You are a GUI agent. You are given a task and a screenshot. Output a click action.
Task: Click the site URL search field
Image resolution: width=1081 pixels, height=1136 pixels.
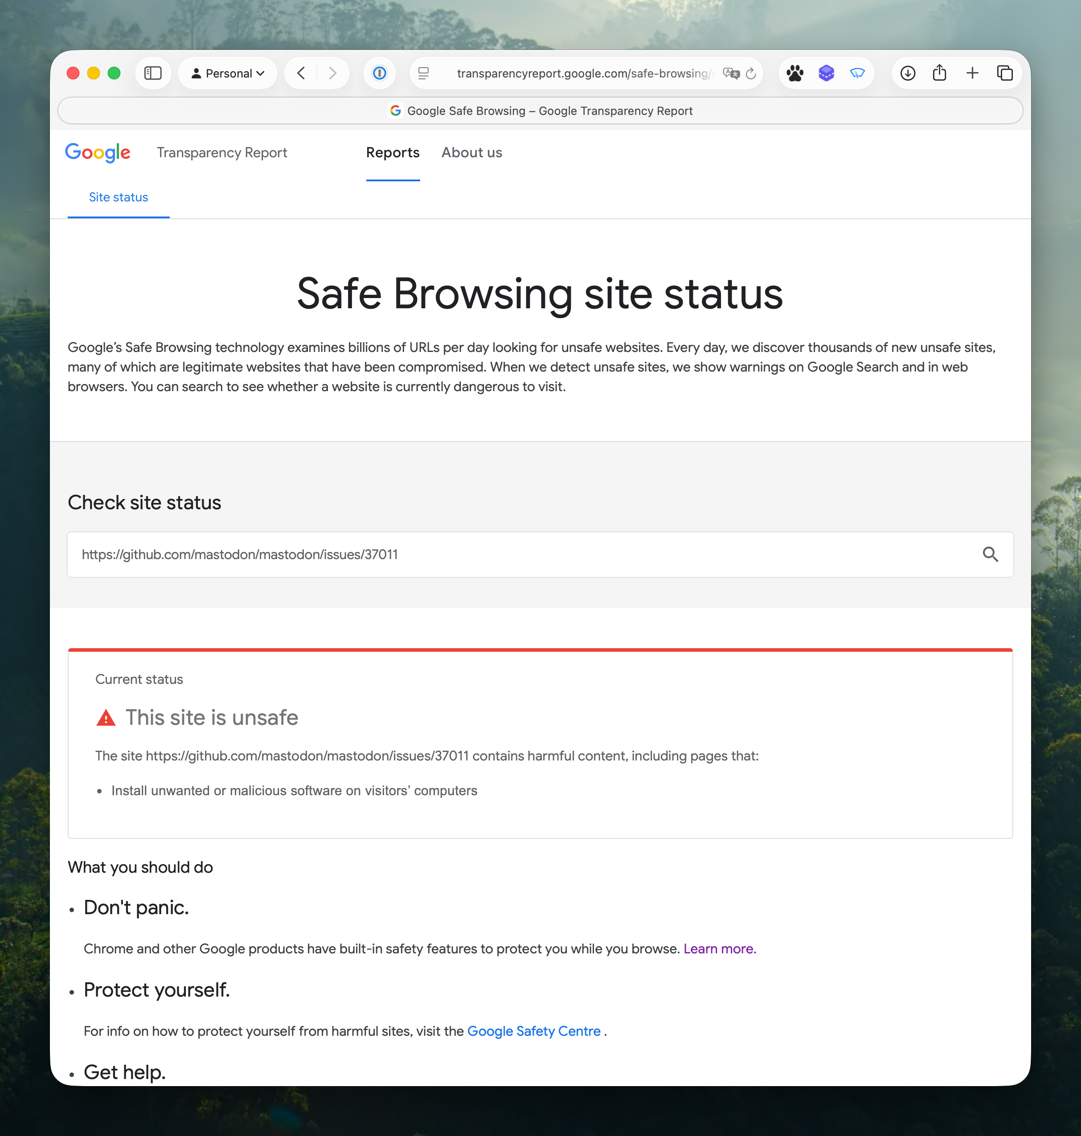(519, 554)
